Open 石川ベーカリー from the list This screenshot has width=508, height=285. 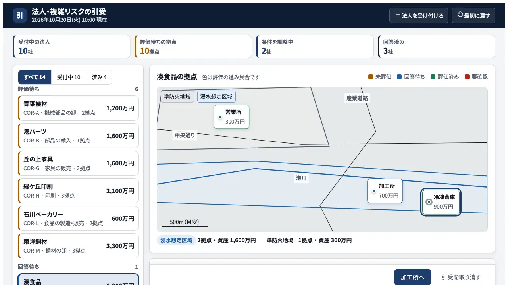point(78,218)
